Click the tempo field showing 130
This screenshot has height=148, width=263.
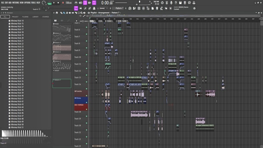68,3
